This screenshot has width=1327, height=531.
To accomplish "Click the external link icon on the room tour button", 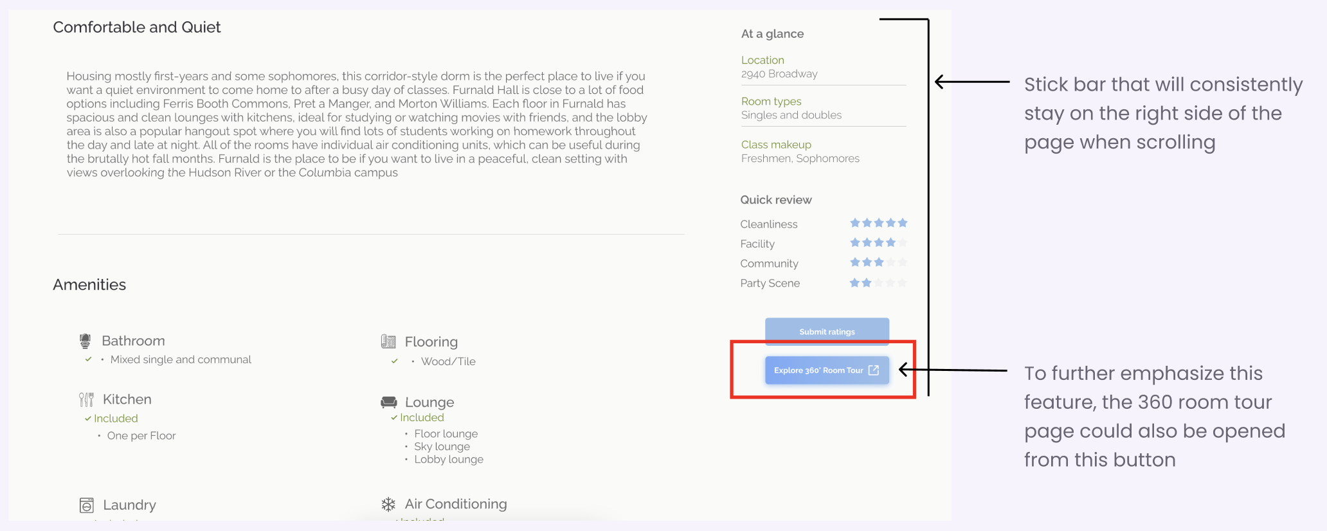I will click(873, 370).
